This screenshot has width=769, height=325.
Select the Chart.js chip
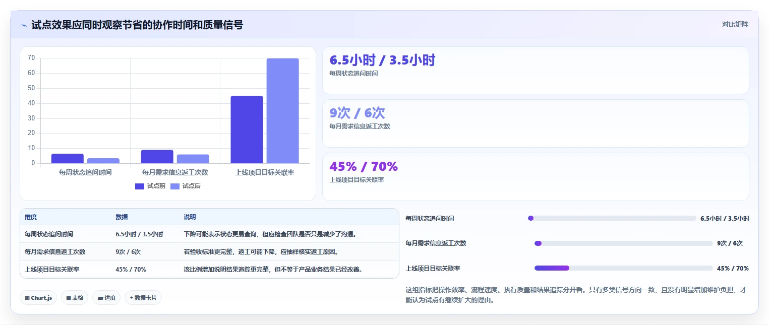coord(38,298)
